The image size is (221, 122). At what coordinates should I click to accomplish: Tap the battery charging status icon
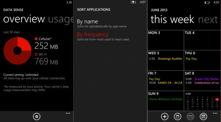(x=133, y=2)
